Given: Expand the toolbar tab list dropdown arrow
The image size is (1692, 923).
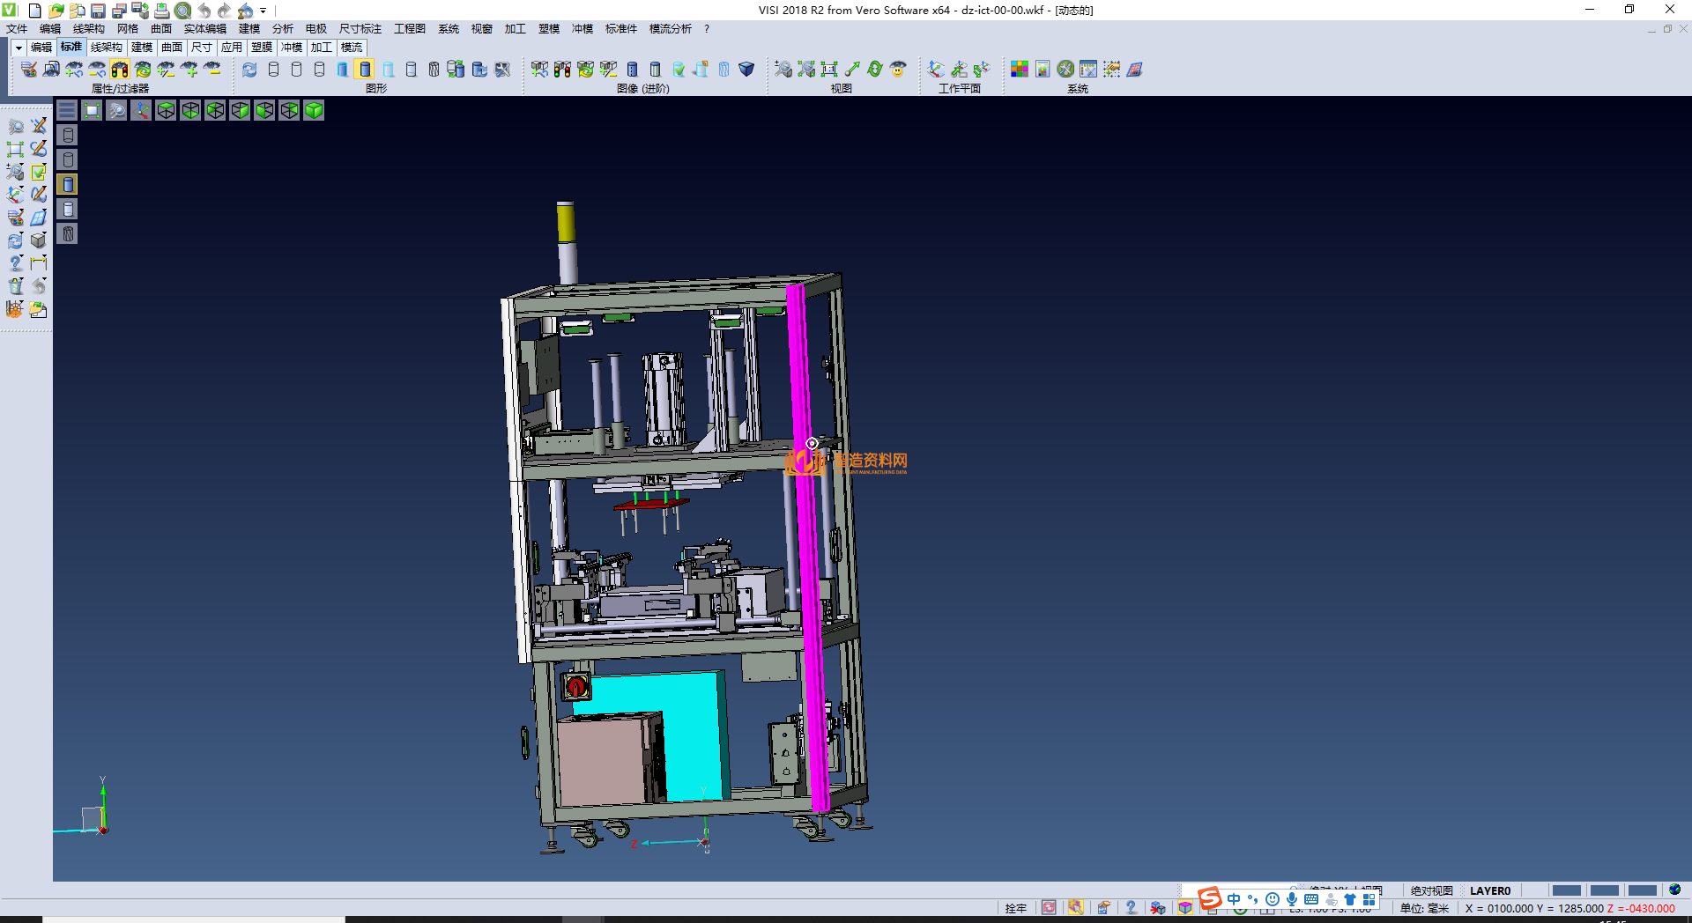Looking at the screenshot, I should tap(19, 48).
